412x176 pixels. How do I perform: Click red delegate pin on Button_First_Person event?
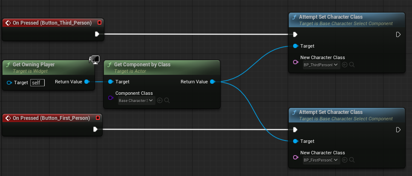[x=98, y=118]
